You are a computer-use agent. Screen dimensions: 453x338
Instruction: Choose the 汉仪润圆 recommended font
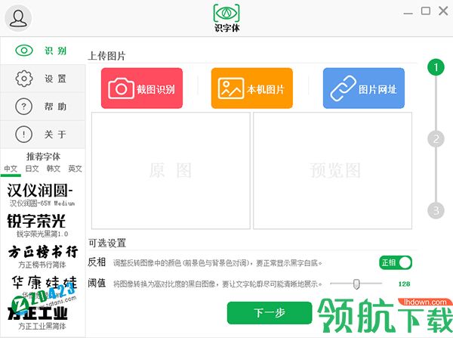tap(41, 195)
